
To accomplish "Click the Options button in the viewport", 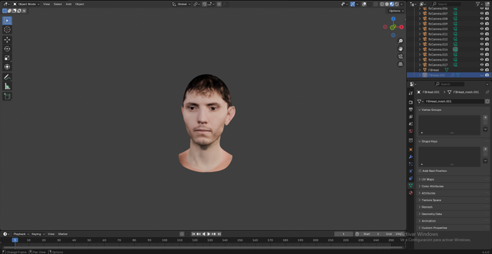I will [x=395, y=11].
